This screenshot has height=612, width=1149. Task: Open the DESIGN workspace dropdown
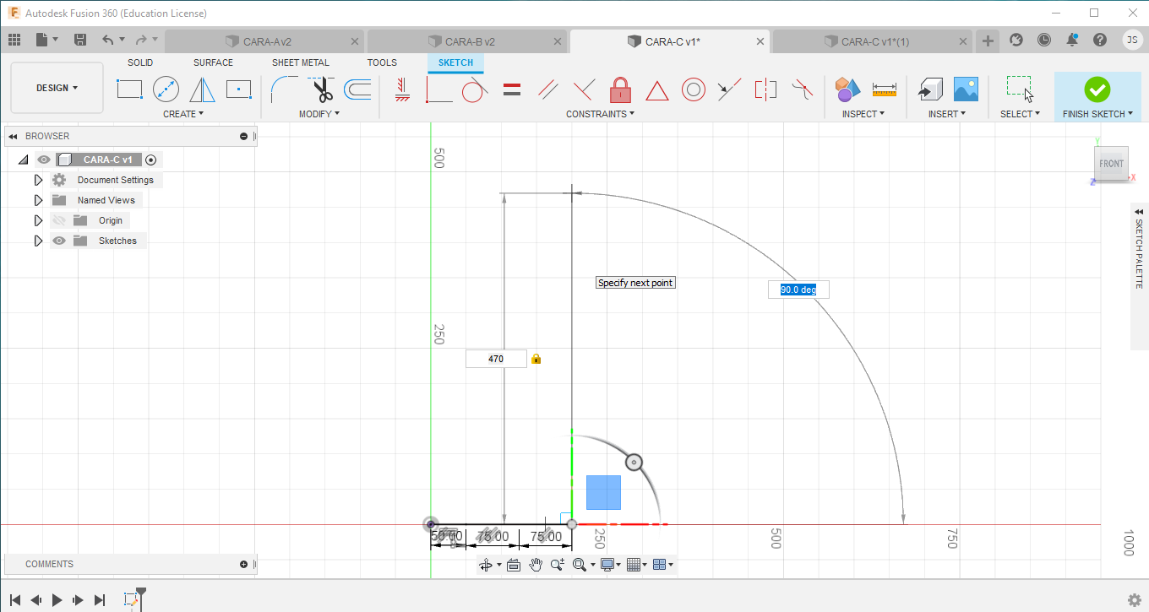click(x=57, y=88)
